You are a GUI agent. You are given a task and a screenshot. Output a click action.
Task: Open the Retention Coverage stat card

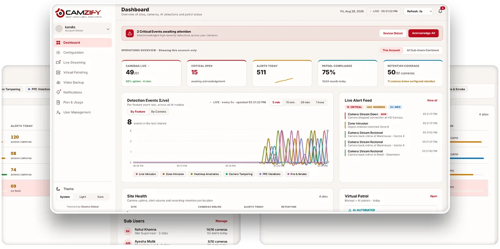click(413, 73)
